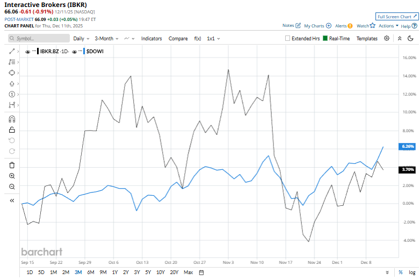Redo the last chart action
The image size is (420, 280).
tap(12, 151)
